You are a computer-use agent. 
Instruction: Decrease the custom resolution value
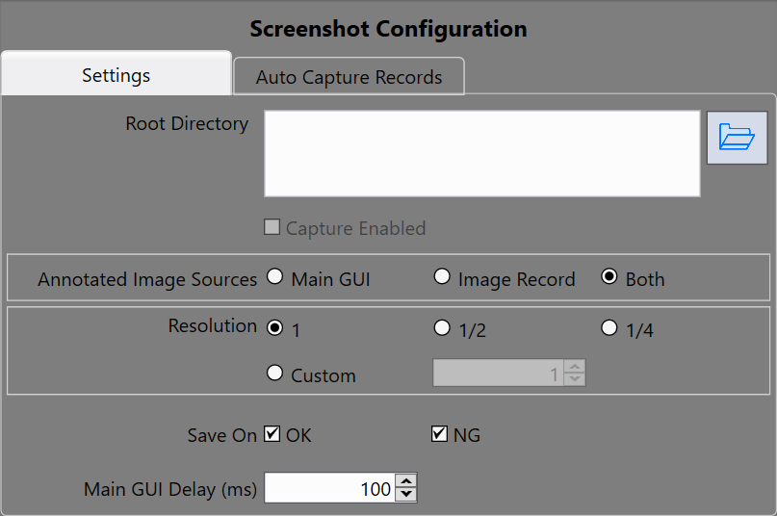(x=575, y=379)
